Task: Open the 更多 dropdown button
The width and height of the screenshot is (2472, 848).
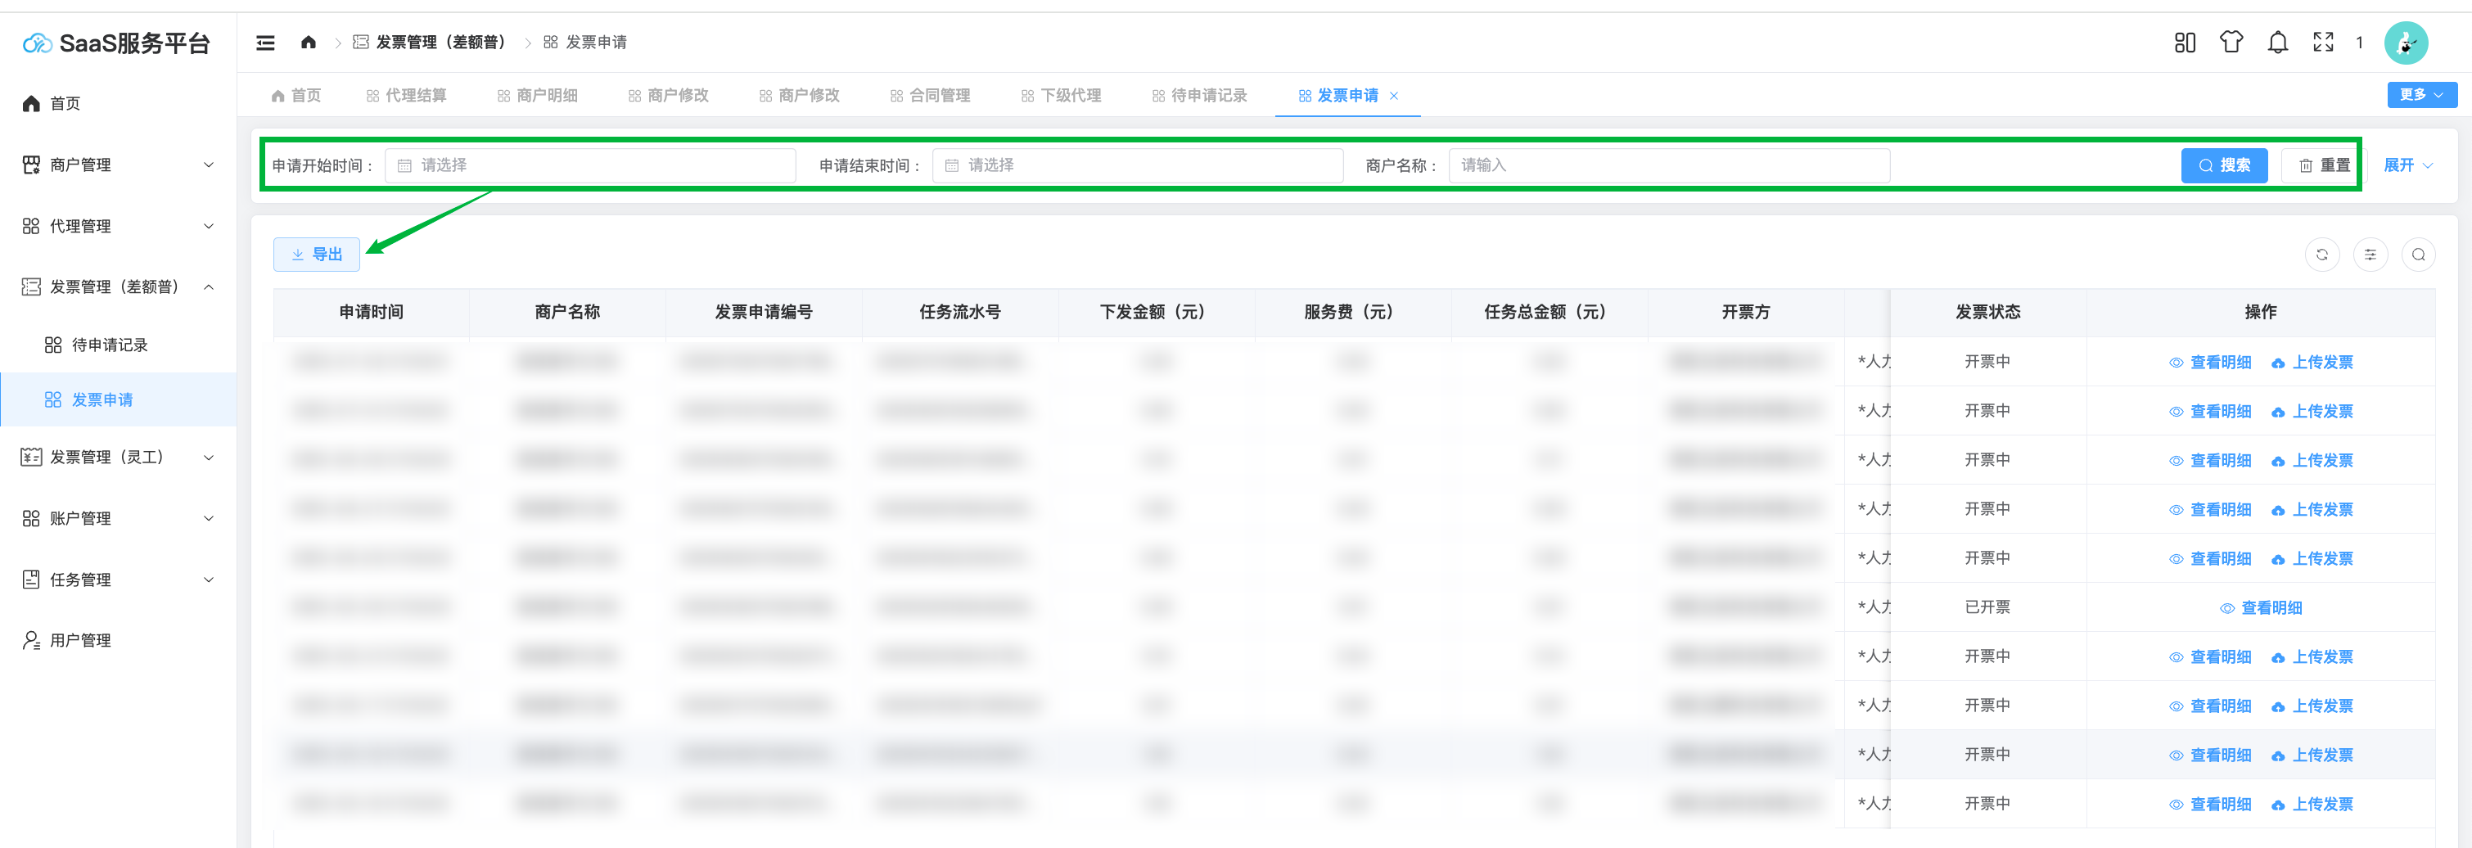Action: coord(2420,95)
